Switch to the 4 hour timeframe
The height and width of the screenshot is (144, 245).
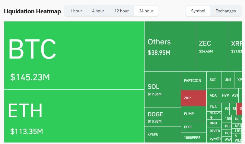pos(98,11)
